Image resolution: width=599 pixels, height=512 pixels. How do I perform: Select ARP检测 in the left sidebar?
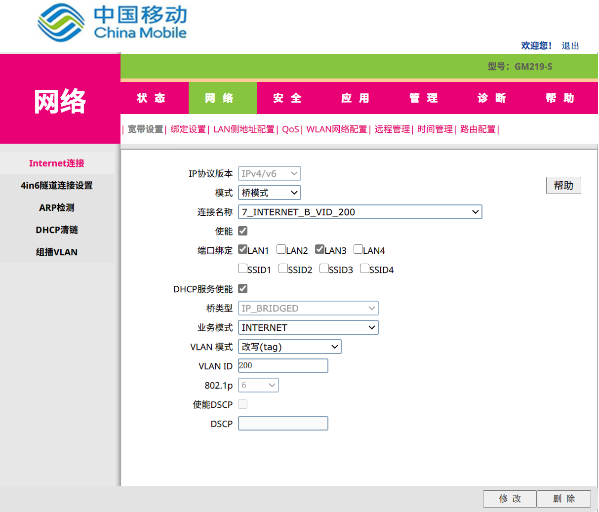click(x=57, y=208)
